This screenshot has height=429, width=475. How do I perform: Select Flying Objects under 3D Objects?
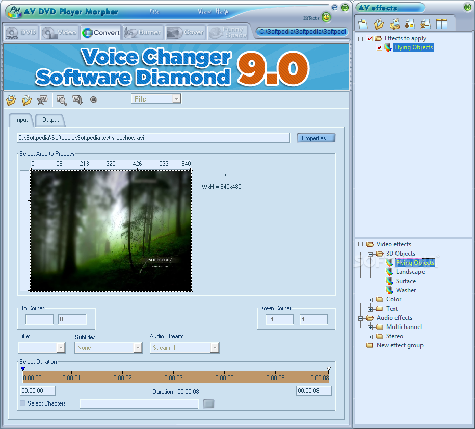[415, 263]
